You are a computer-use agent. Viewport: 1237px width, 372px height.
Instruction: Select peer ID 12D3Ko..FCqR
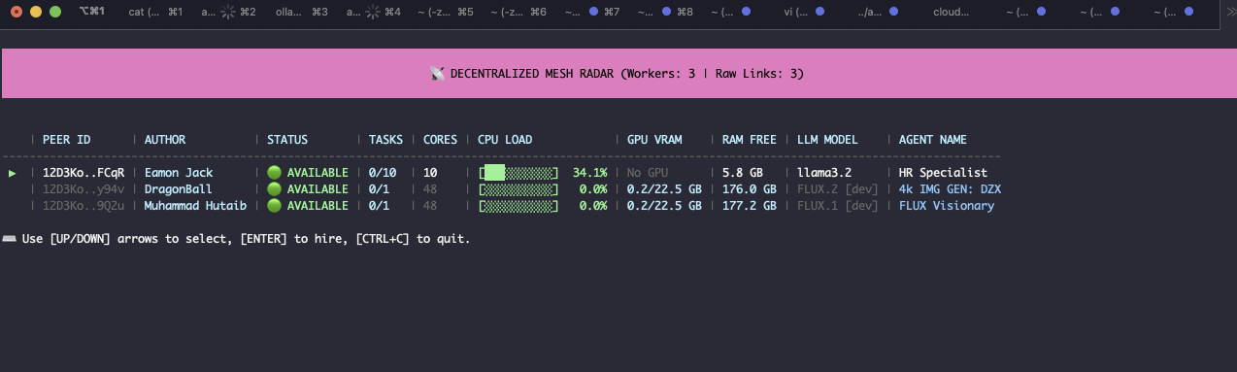pyautogui.click(x=84, y=173)
